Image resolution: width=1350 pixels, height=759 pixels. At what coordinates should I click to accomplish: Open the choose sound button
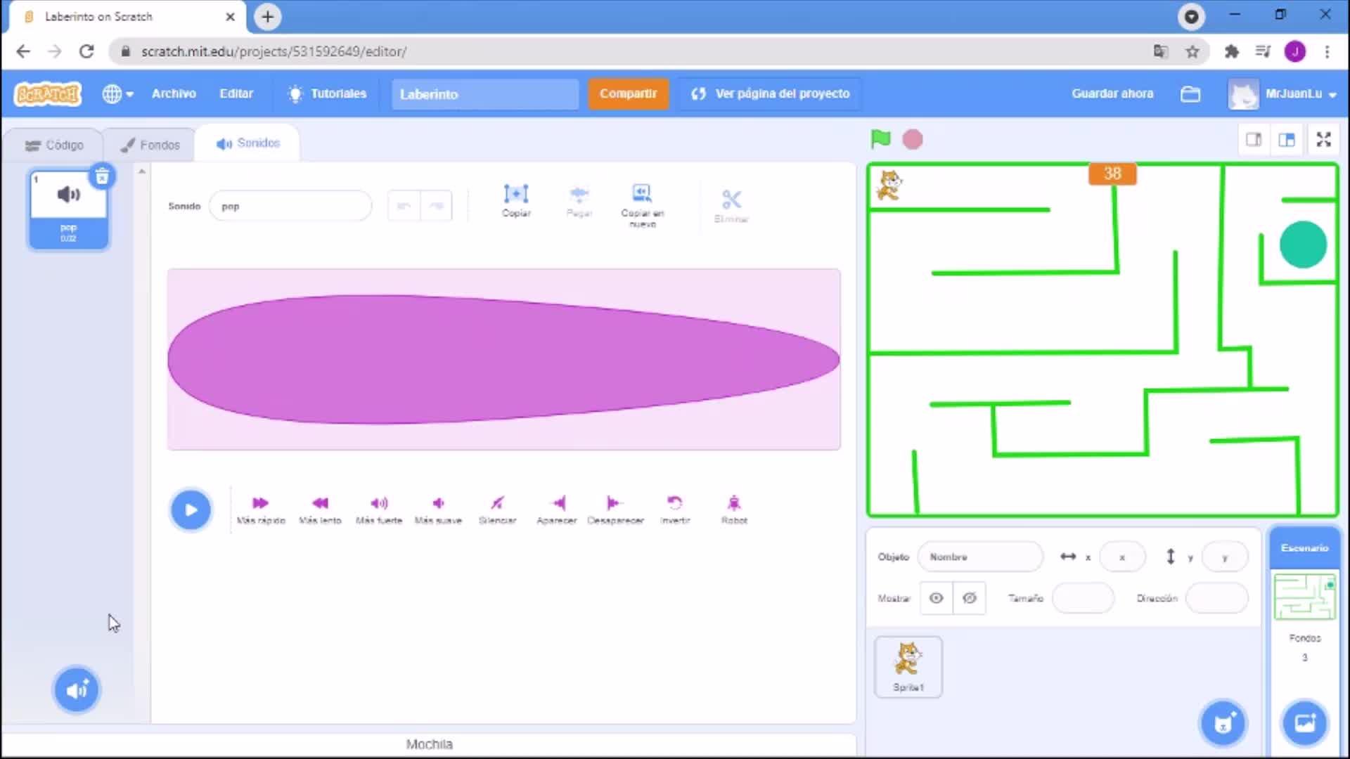click(x=77, y=689)
